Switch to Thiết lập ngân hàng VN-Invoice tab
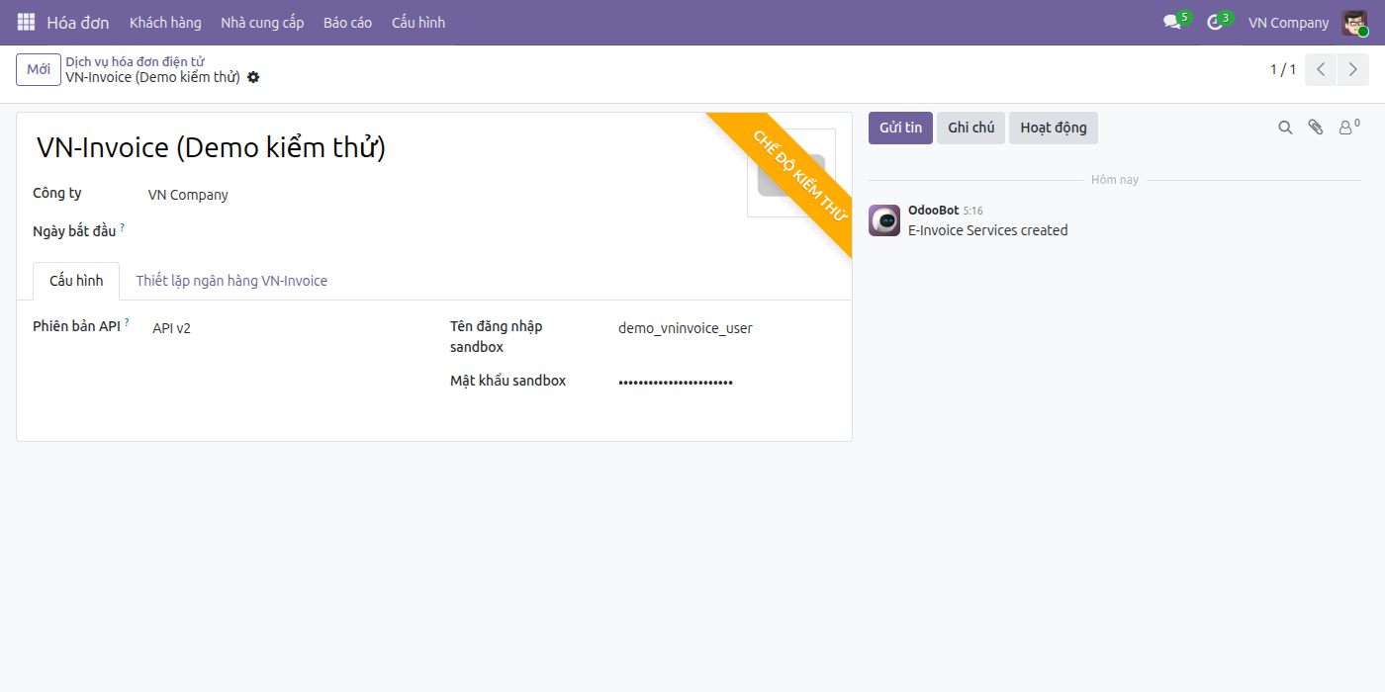 click(231, 281)
